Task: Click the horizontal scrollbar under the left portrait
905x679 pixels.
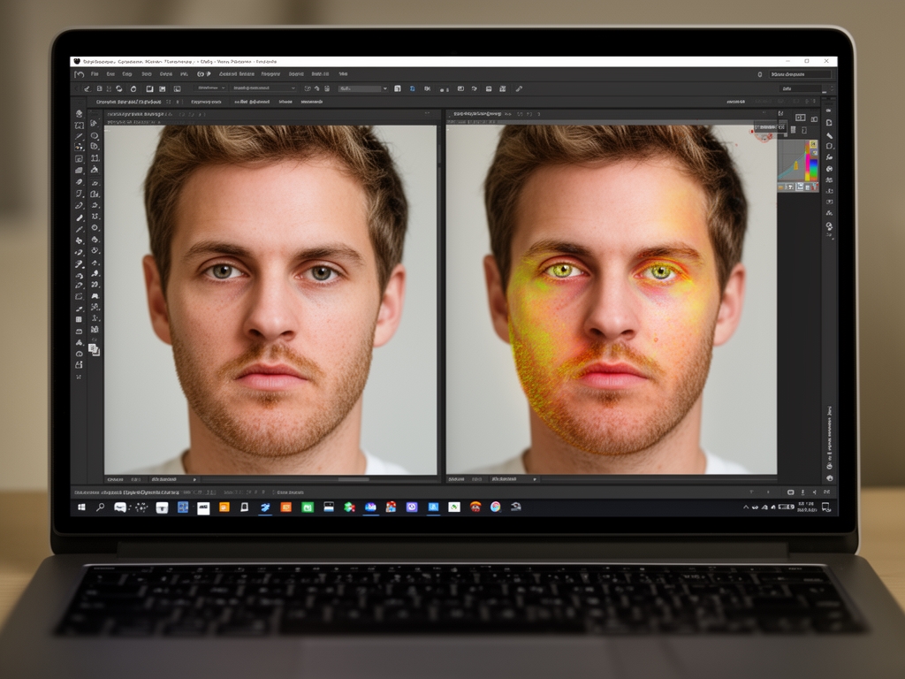Action: [354, 479]
